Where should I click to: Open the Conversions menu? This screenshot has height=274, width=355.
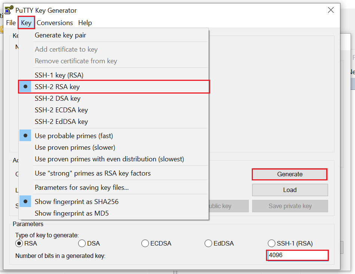coord(55,23)
